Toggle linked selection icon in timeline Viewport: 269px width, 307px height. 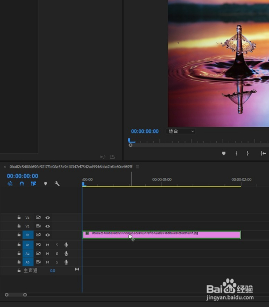33,184
